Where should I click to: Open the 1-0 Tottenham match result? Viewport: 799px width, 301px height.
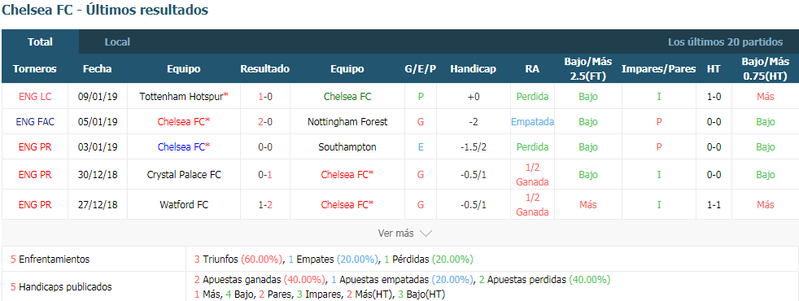coord(265,96)
